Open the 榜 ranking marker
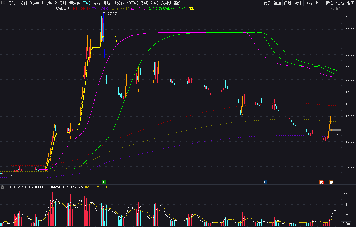This screenshot has height=227, width=356. pyautogui.click(x=331, y=182)
